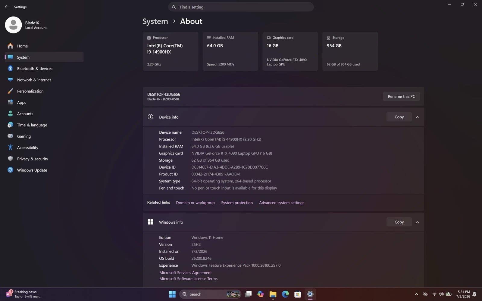Click the Device info circle icon

(x=150, y=117)
